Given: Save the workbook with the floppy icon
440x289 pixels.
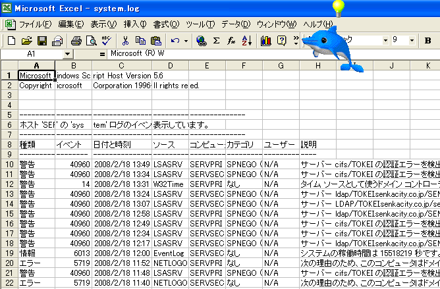Looking at the screenshot, I should pos(42,41).
